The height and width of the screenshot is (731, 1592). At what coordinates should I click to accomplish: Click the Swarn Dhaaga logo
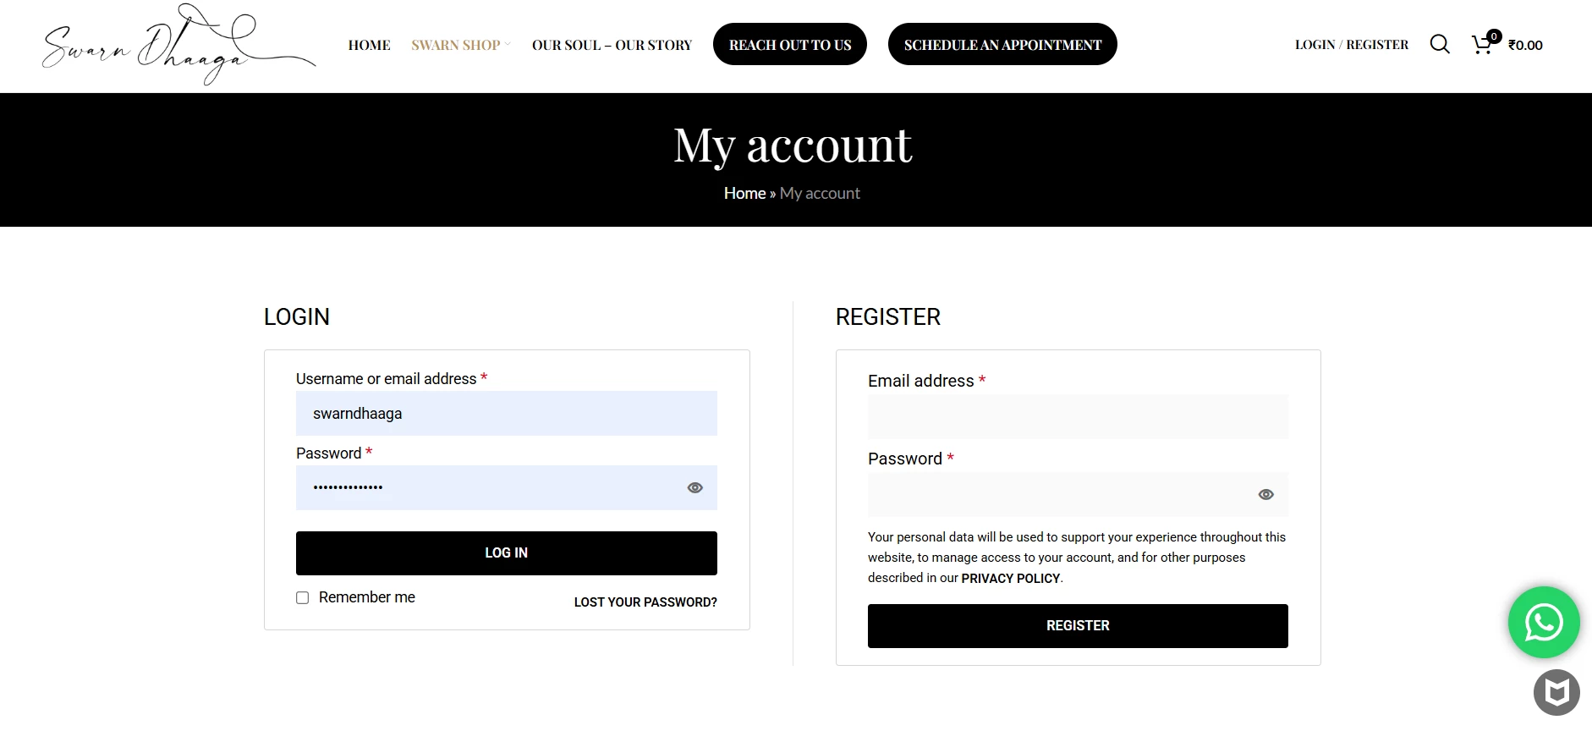[x=178, y=44]
